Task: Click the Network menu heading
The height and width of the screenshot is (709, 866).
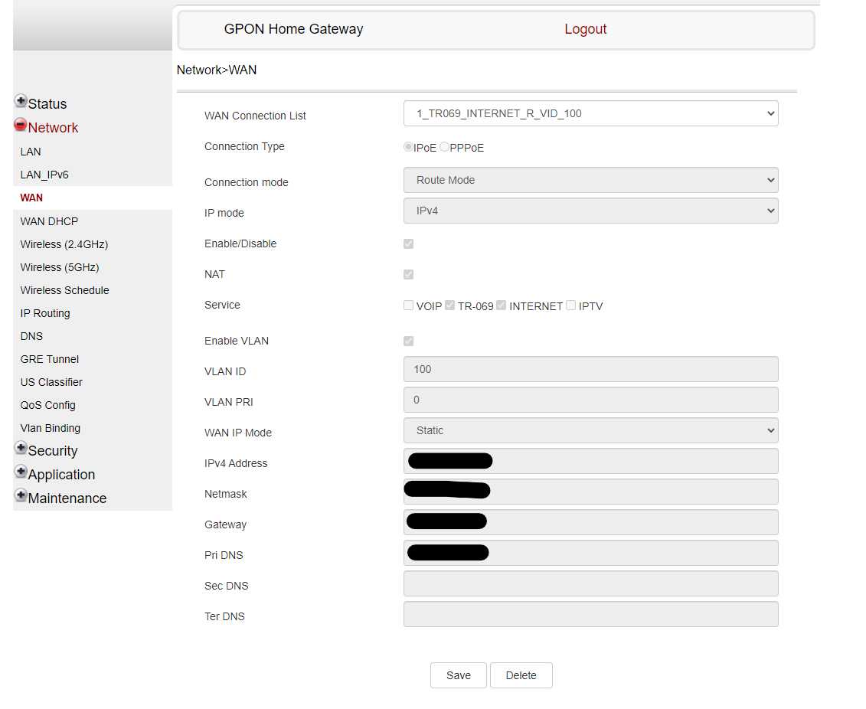Action: (53, 128)
